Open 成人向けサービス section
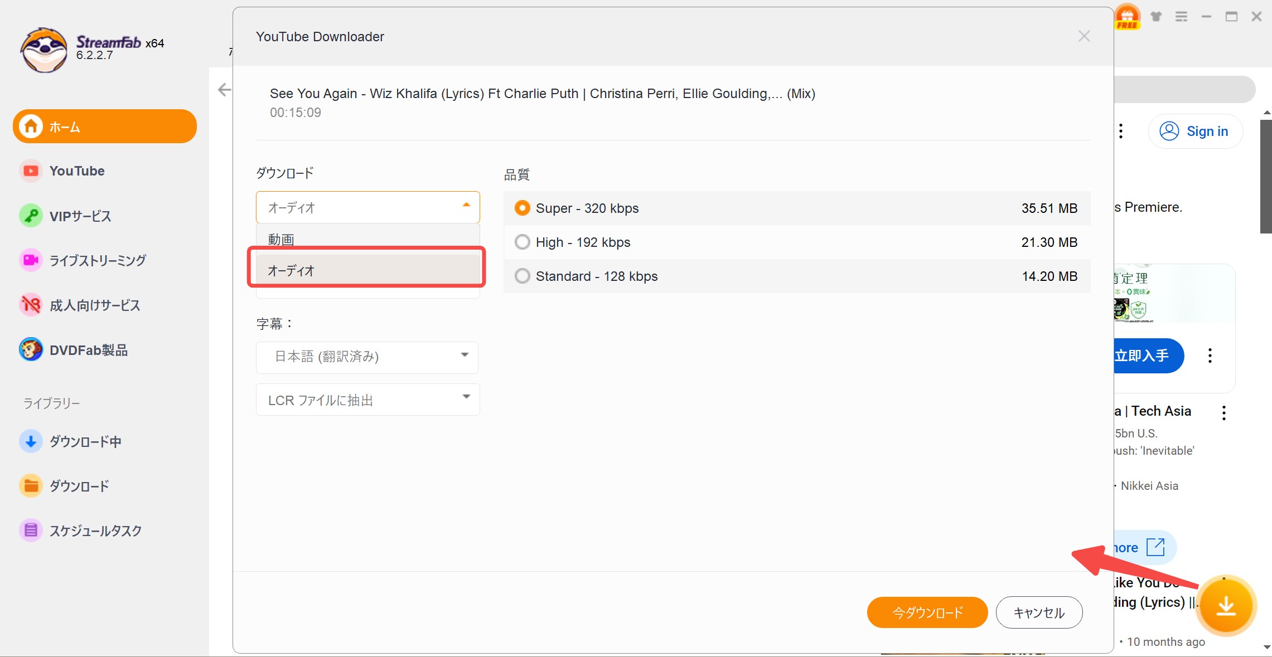 (x=95, y=305)
